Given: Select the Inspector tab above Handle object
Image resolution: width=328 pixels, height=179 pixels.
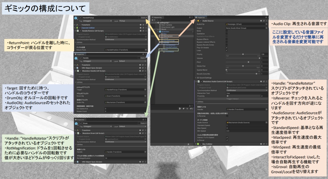Looking at the screenshot, I should coord(79,54).
